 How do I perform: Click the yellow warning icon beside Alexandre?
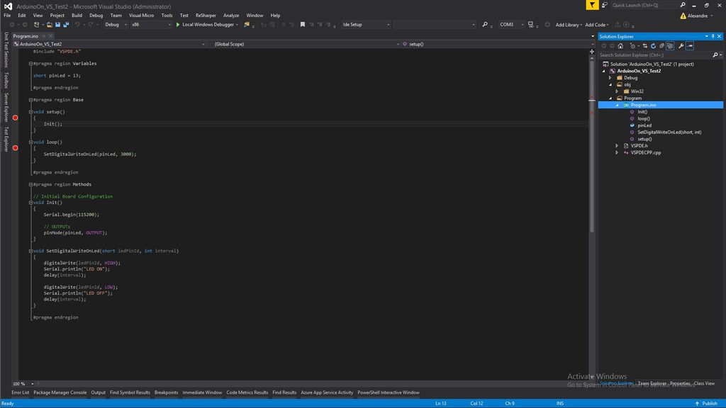[683, 16]
